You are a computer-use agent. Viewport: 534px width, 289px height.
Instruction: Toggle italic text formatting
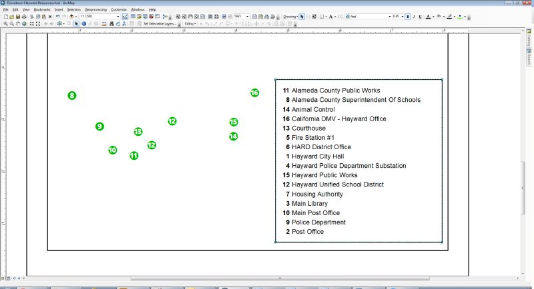(414, 16)
